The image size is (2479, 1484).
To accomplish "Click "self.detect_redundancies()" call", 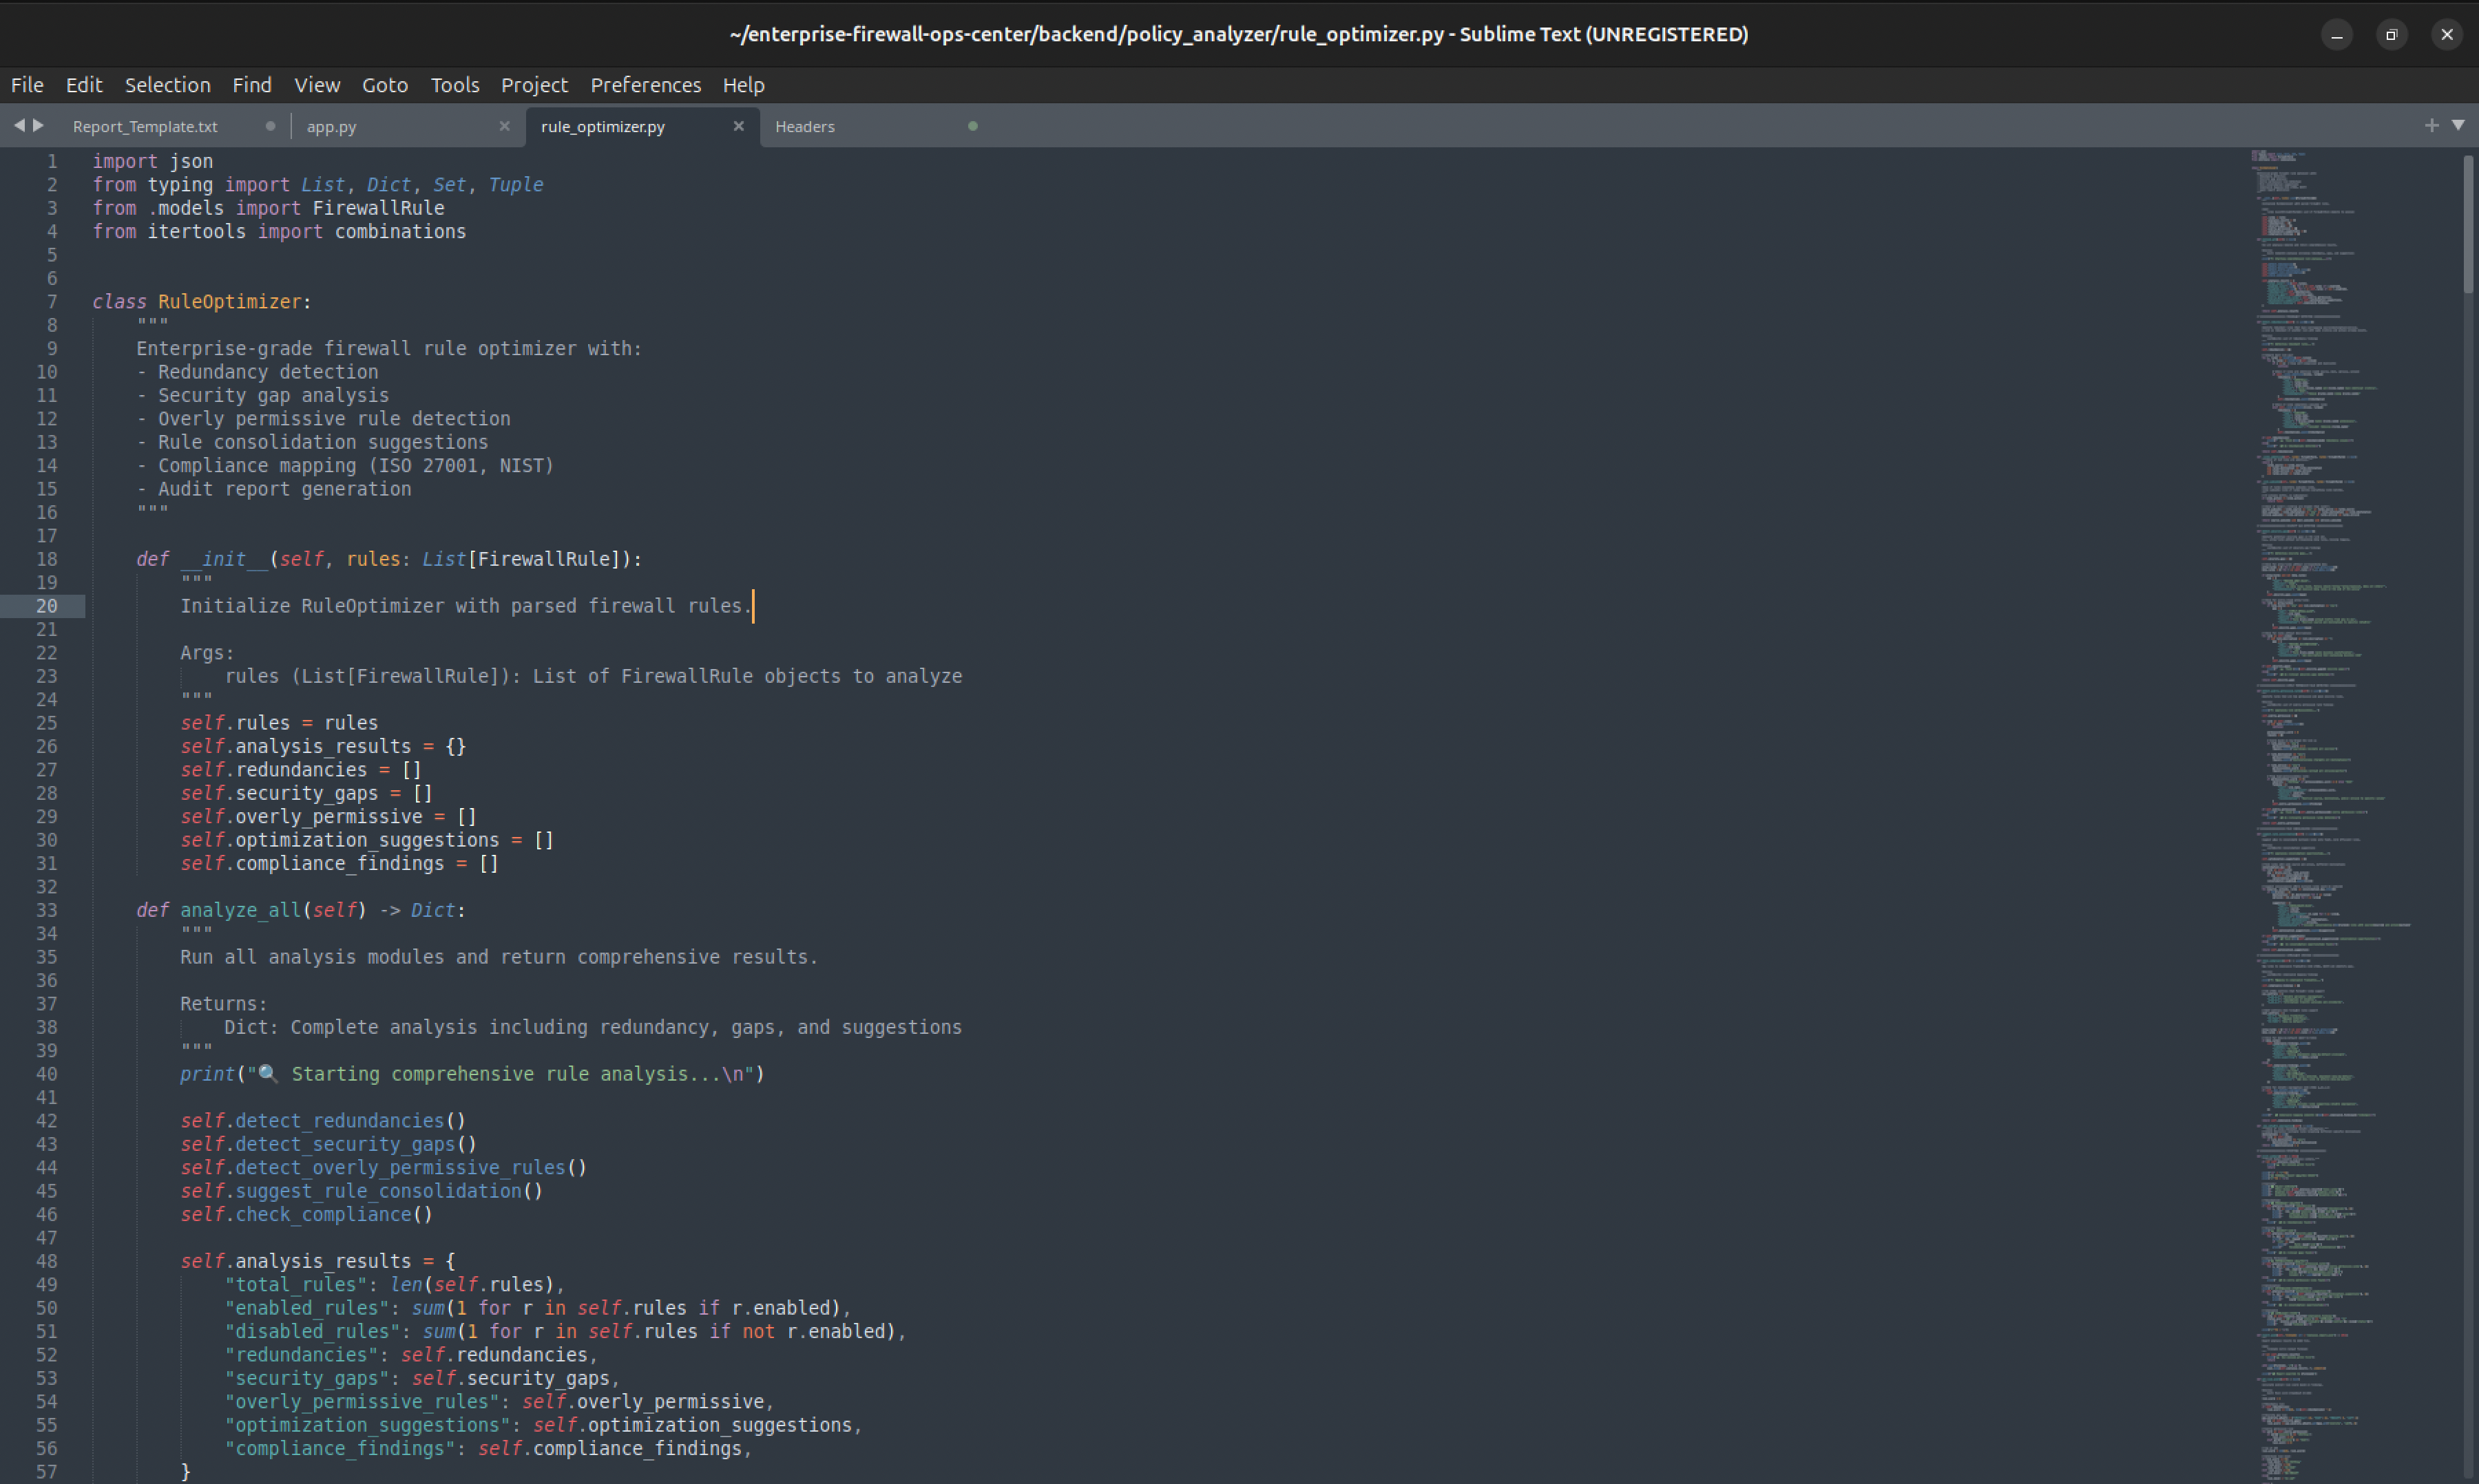I will [x=323, y=1121].
